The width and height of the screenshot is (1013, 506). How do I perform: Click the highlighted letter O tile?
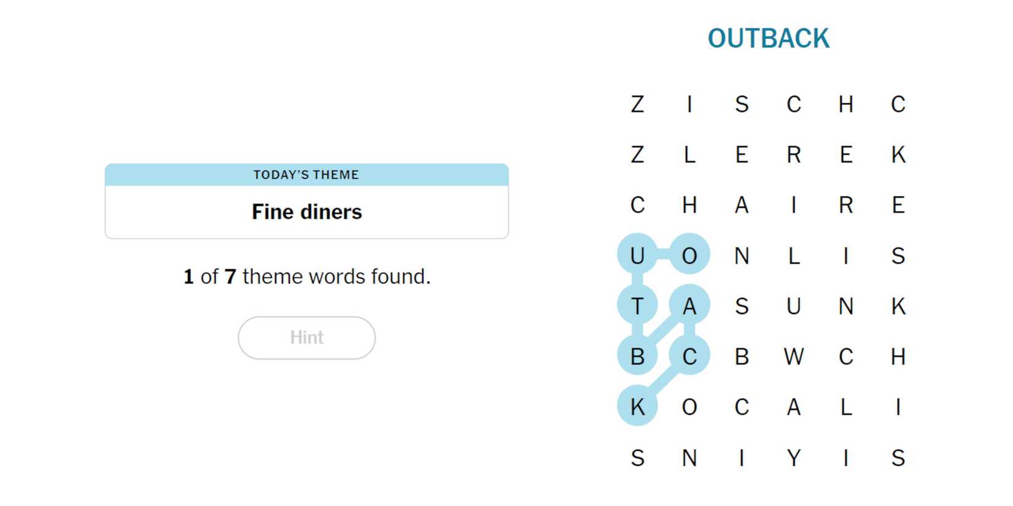689,255
